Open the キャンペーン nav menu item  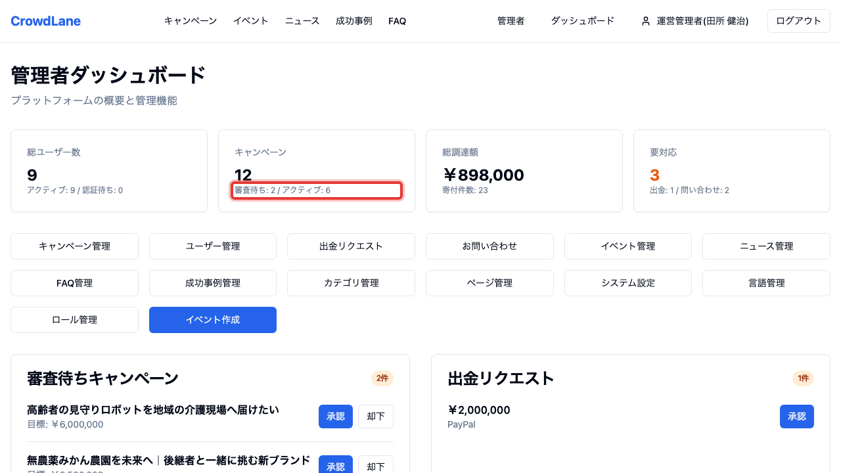[x=191, y=21]
